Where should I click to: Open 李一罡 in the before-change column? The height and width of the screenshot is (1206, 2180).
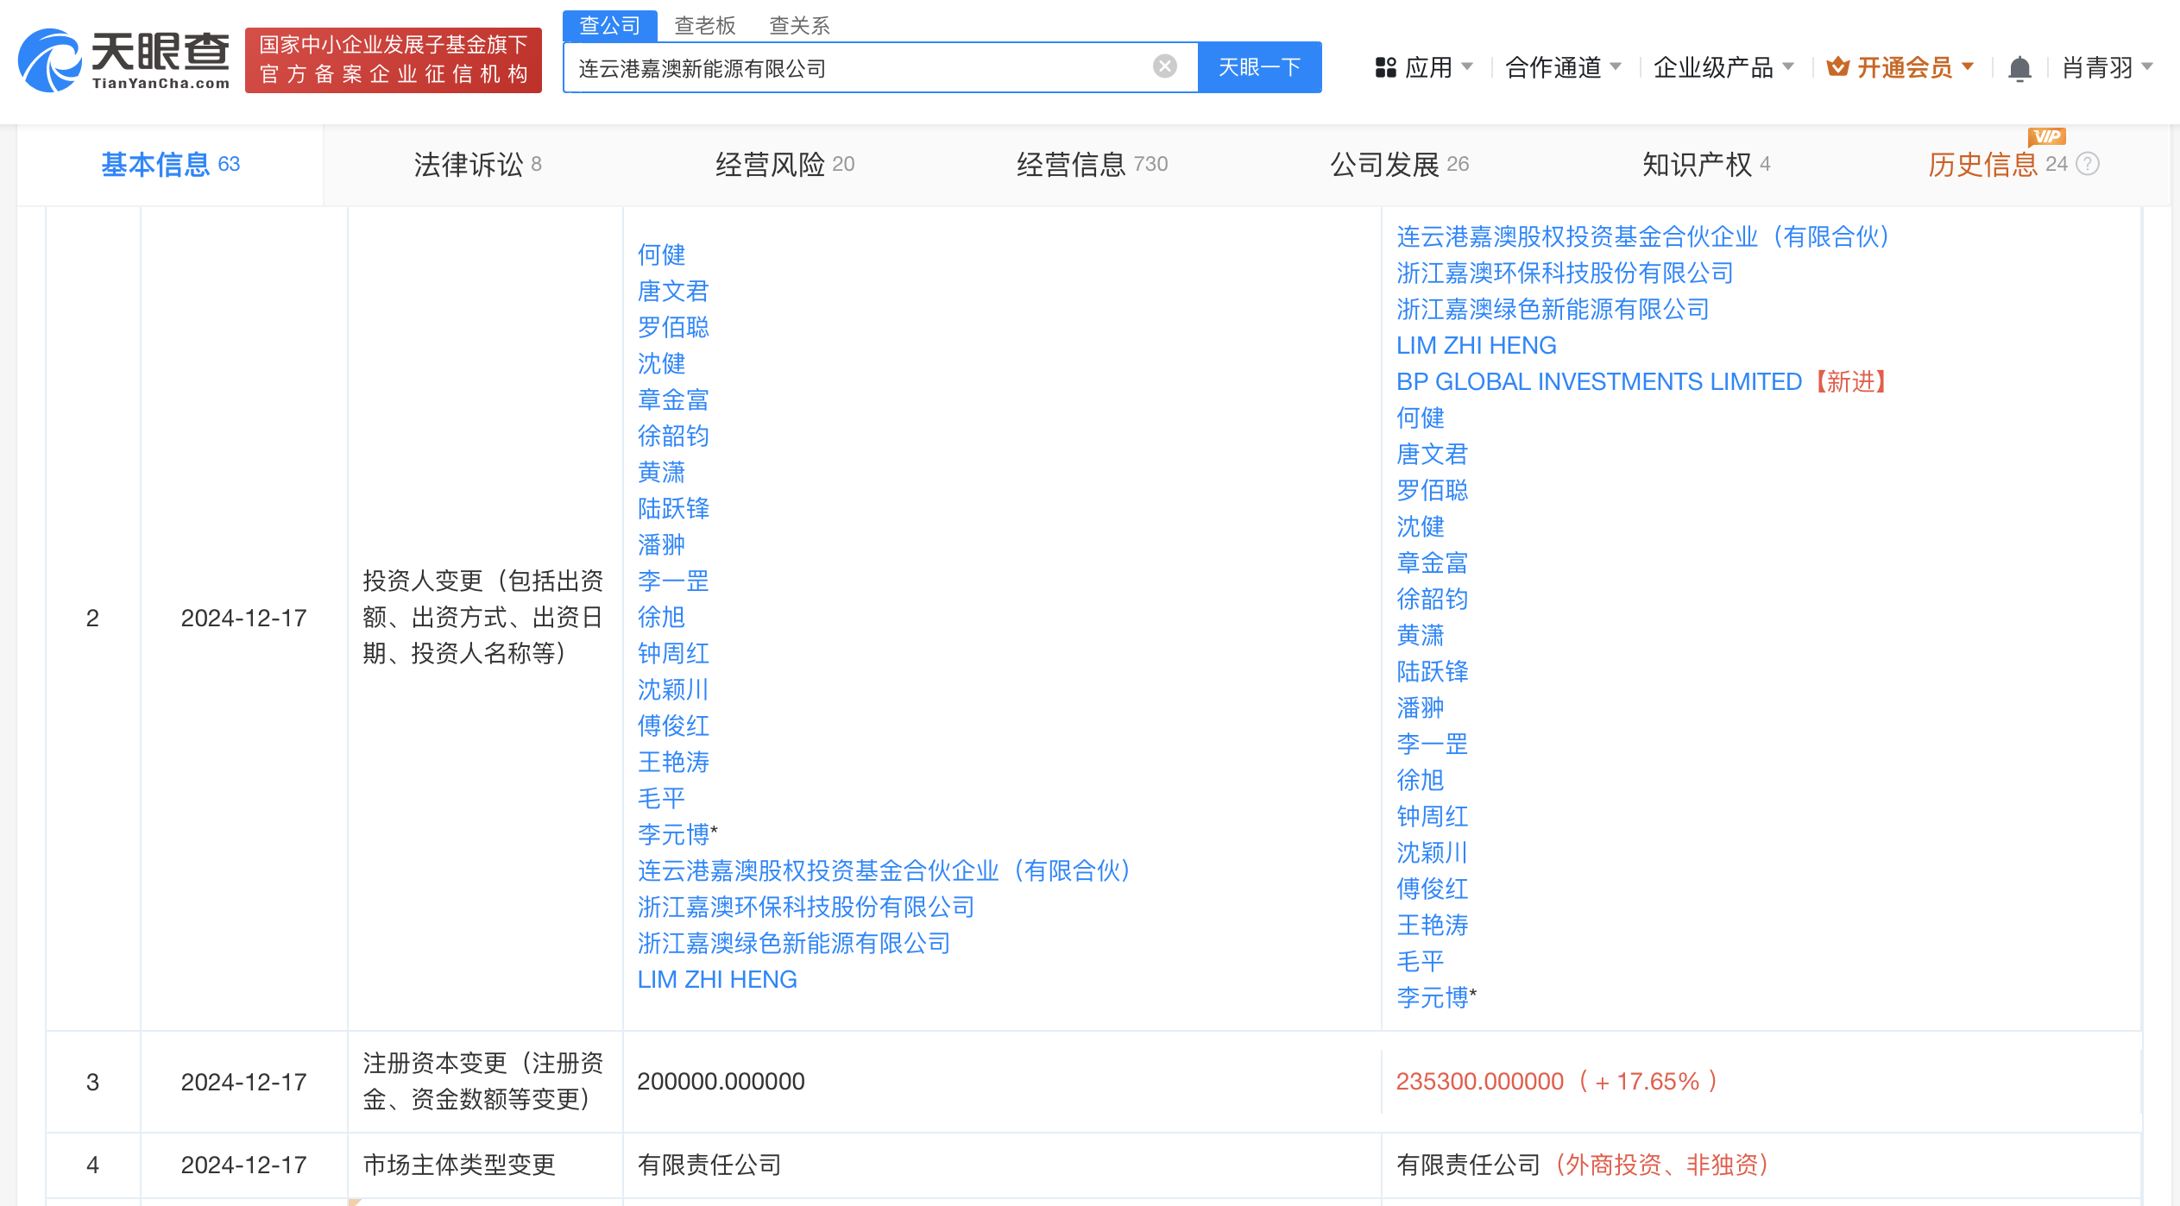[673, 581]
